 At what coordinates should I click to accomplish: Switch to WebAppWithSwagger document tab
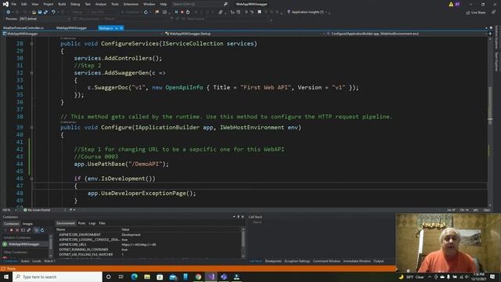(71, 28)
